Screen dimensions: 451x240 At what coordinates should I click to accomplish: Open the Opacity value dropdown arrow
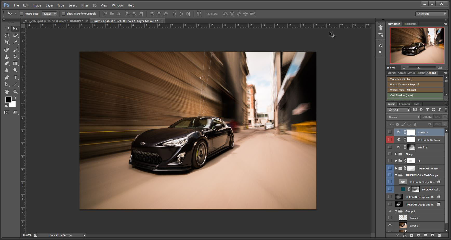445,117
